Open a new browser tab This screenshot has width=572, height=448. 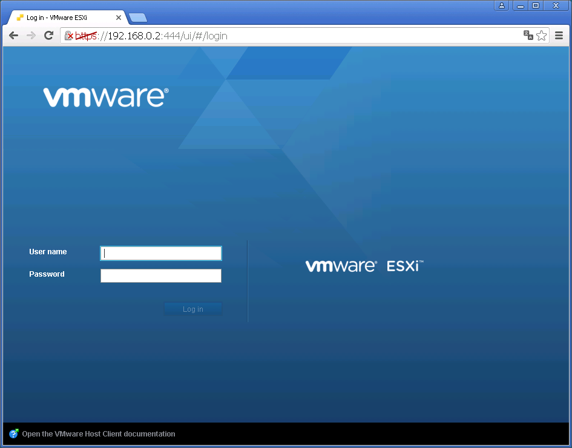[138, 18]
